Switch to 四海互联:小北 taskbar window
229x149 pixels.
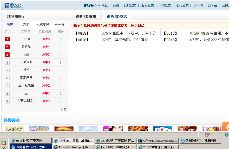point(31,147)
